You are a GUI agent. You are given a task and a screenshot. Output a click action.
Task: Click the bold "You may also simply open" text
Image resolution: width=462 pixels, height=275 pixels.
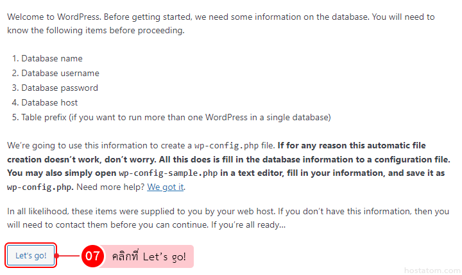(62, 173)
